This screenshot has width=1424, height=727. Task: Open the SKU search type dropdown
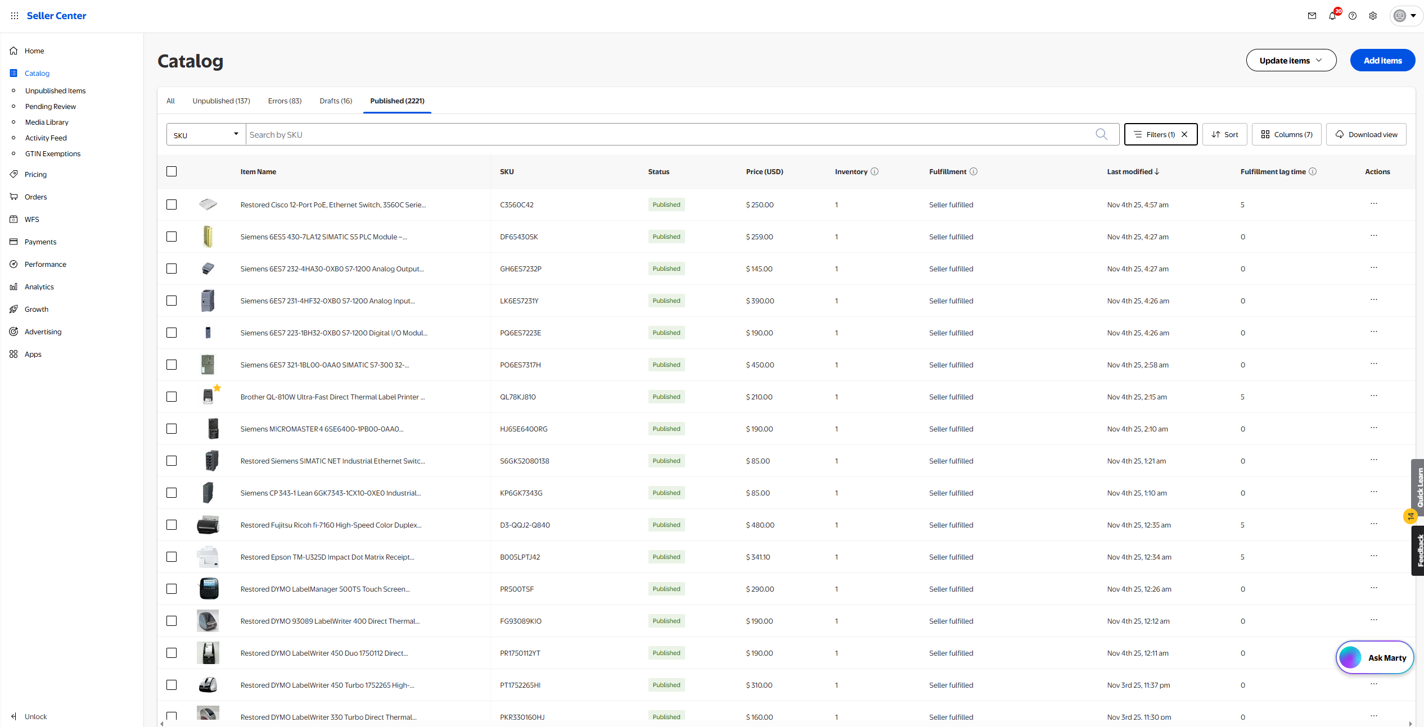(x=206, y=134)
